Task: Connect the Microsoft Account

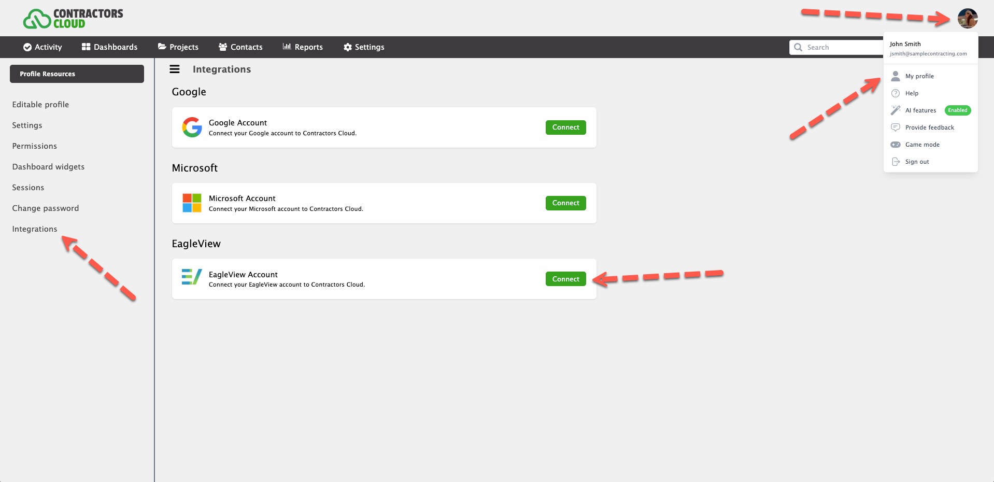Action: pos(565,203)
